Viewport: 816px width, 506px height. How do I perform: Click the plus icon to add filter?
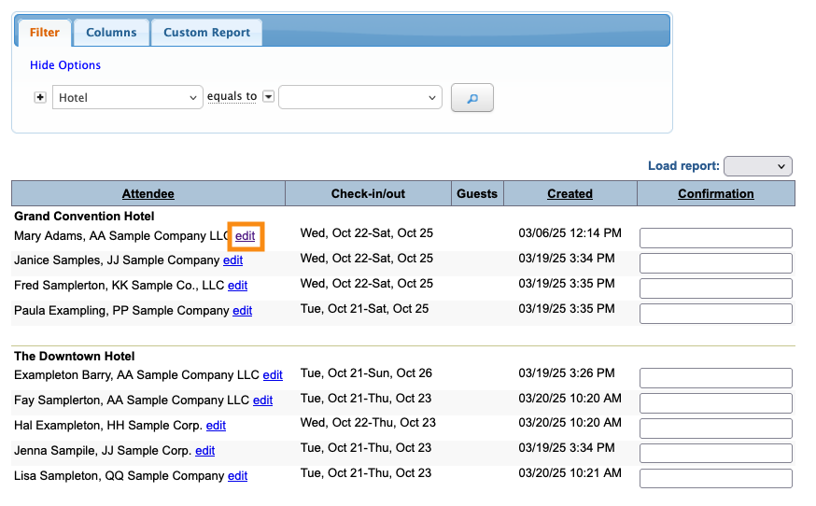point(40,97)
